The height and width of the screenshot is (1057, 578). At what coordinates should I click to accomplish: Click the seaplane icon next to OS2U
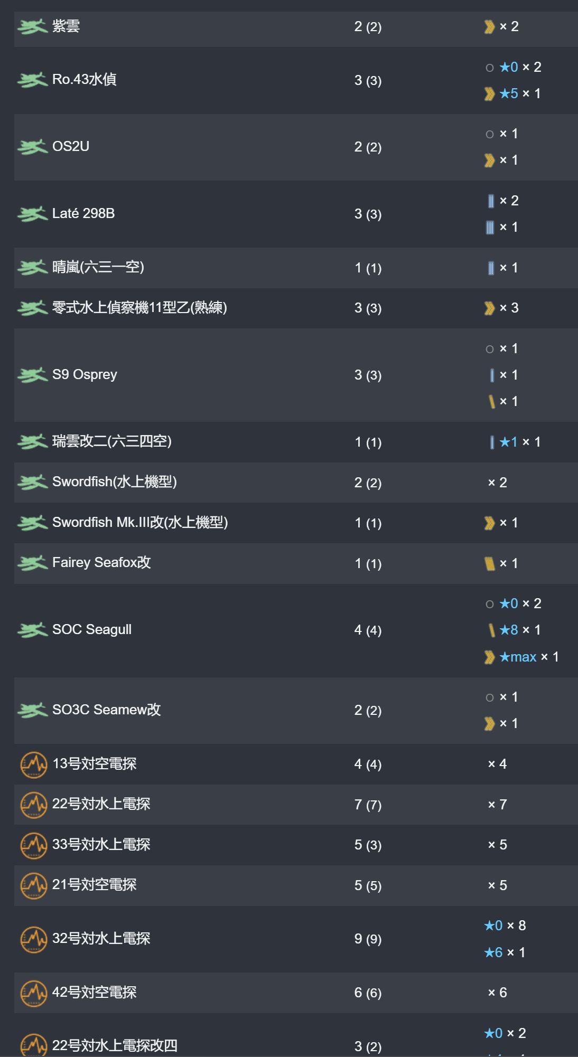pos(32,147)
